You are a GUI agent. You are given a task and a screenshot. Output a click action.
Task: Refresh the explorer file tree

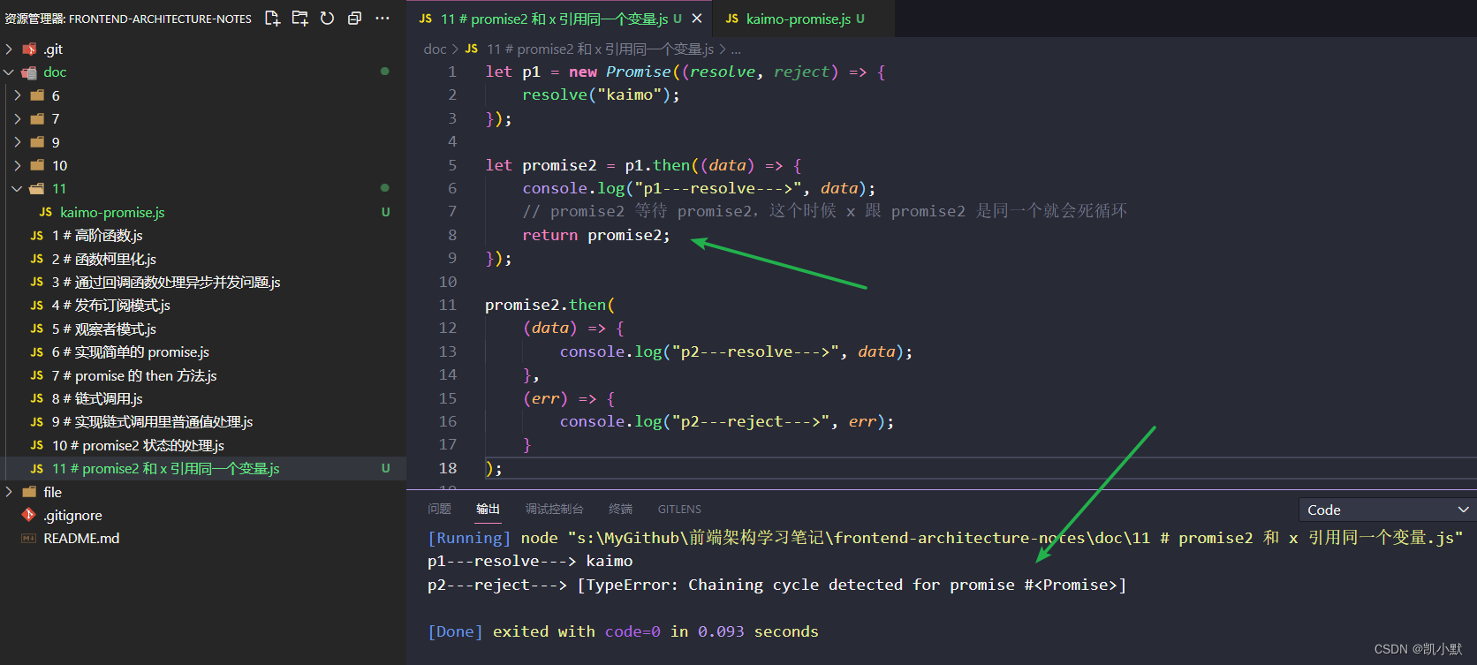(328, 19)
